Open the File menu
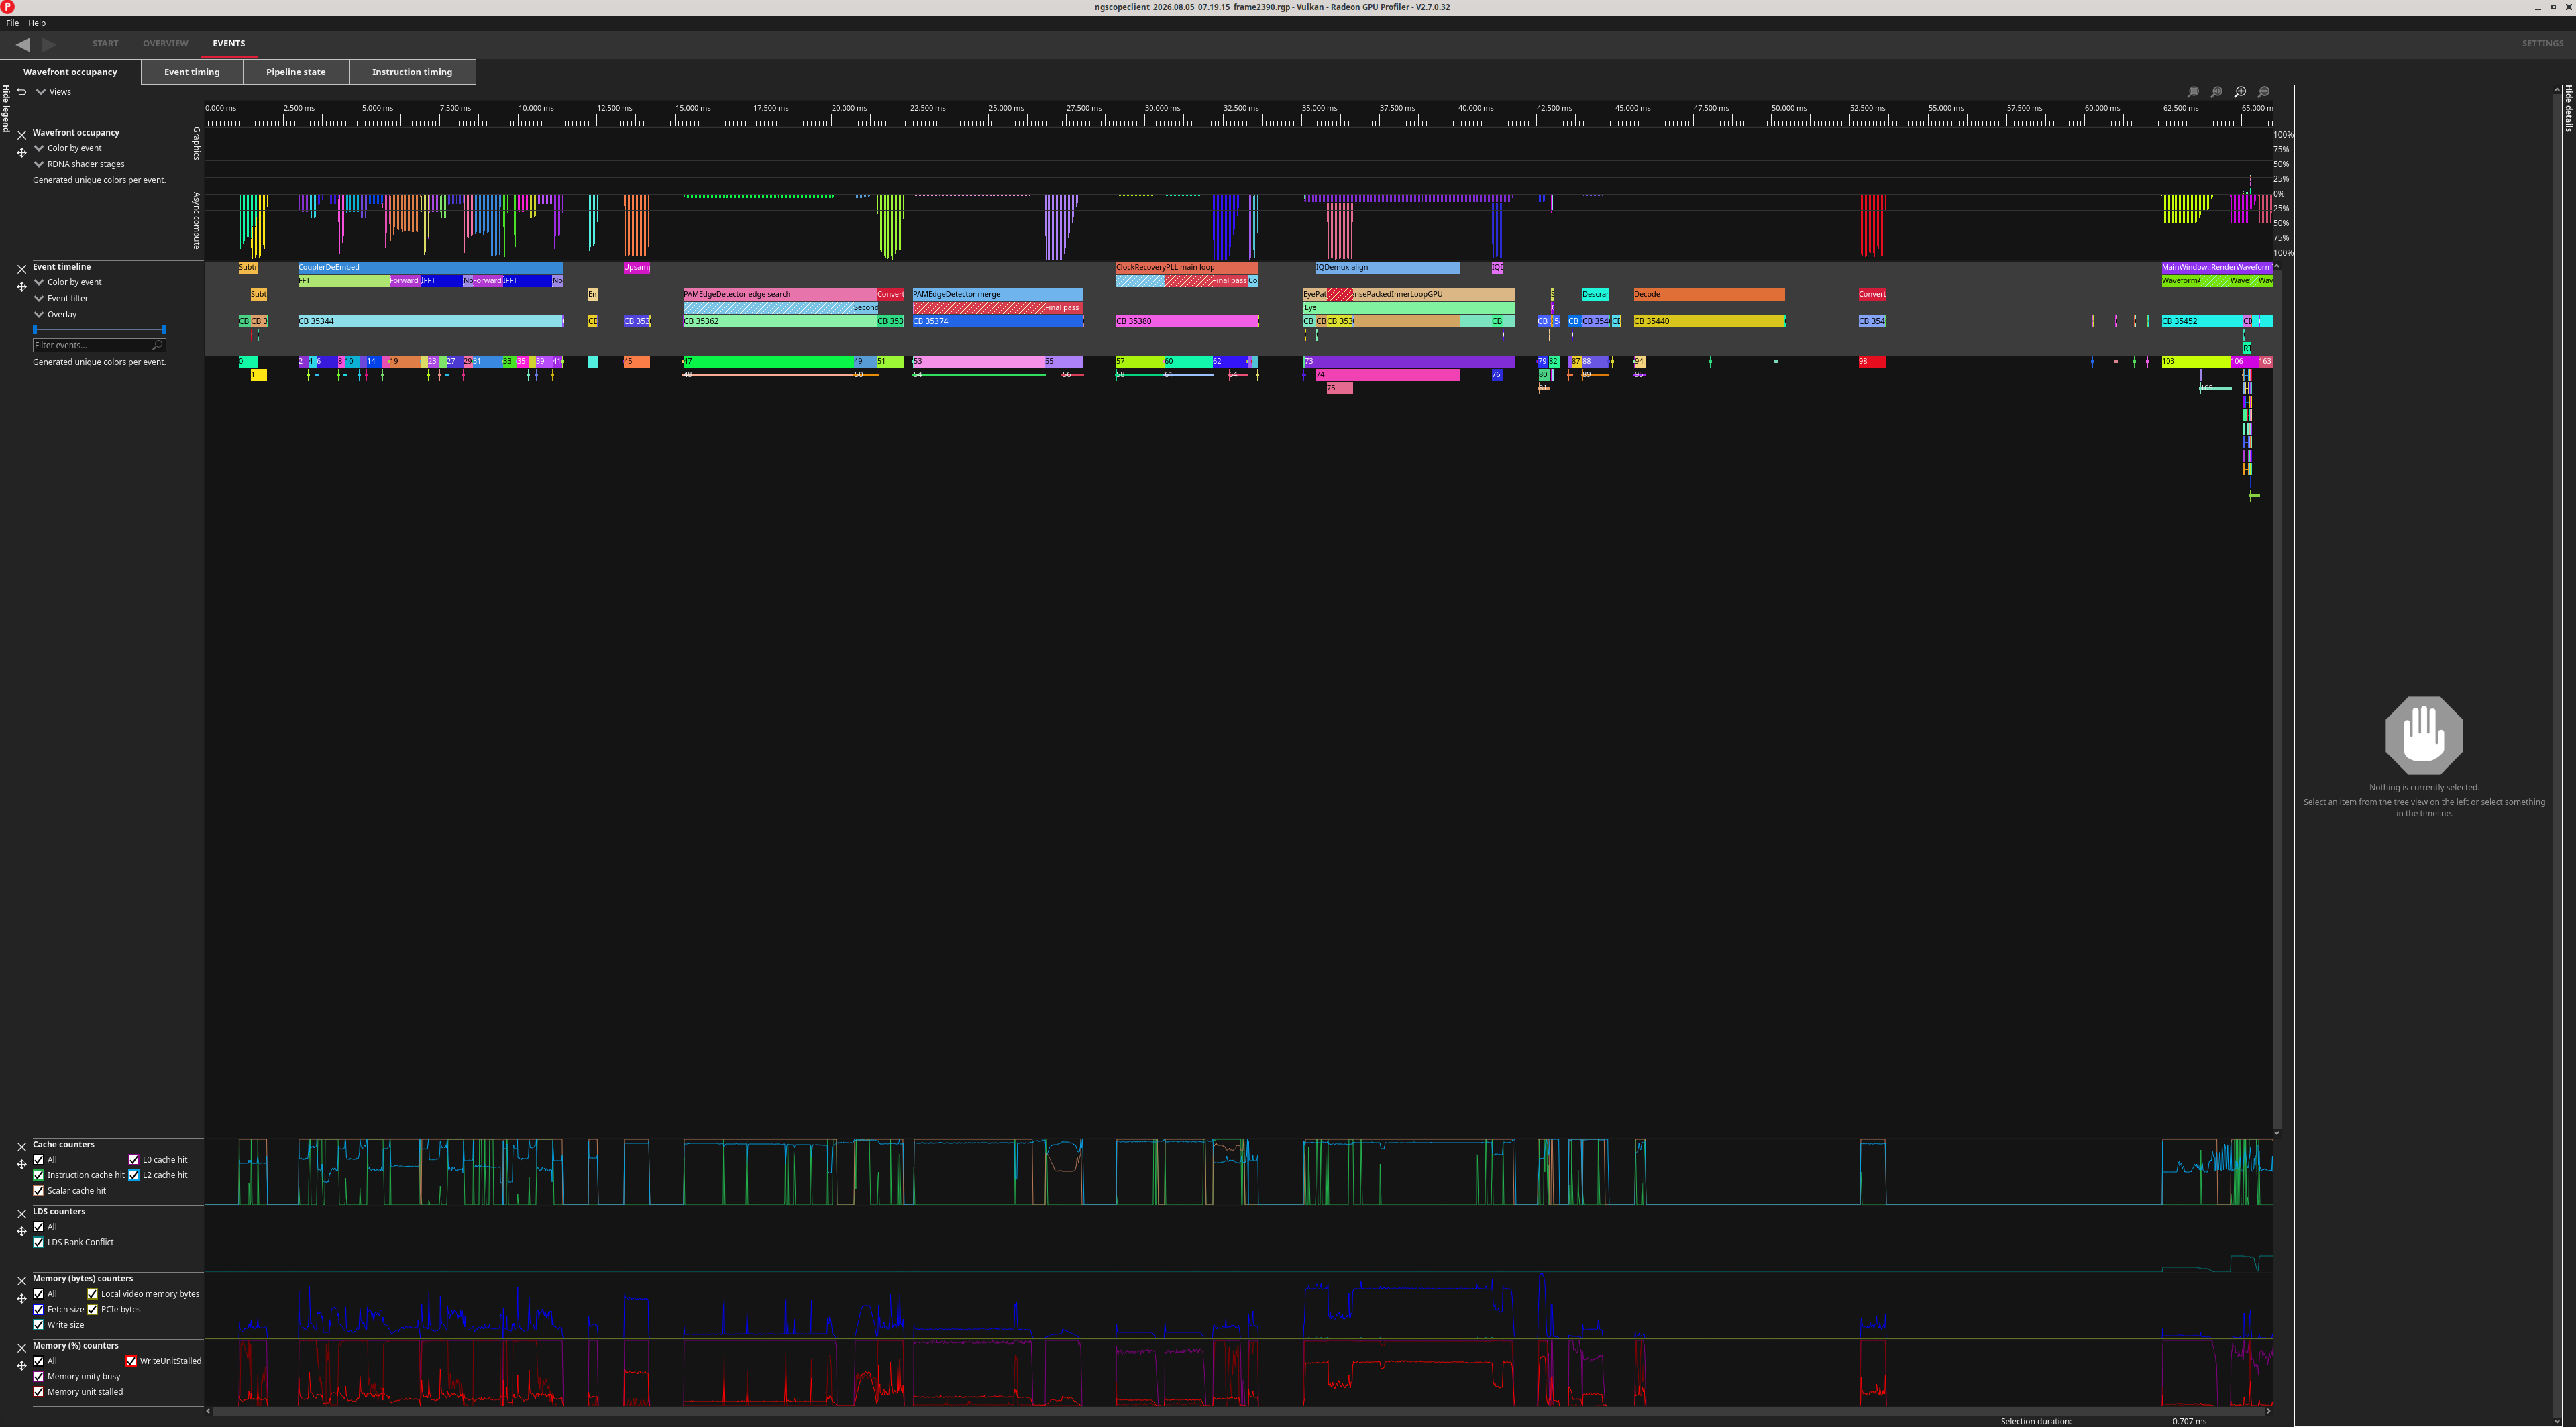 click(12, 23)
